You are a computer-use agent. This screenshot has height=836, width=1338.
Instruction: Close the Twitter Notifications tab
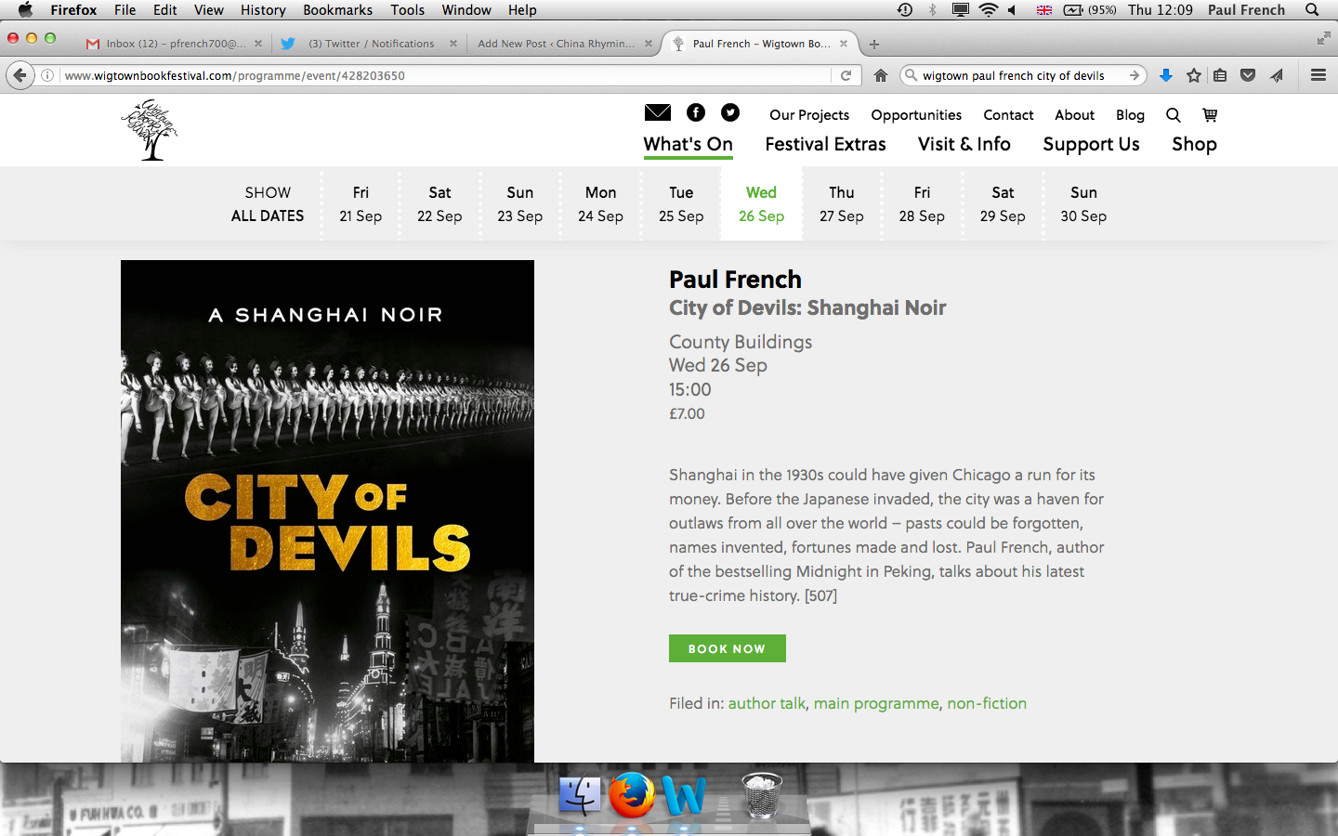(453, 44)
